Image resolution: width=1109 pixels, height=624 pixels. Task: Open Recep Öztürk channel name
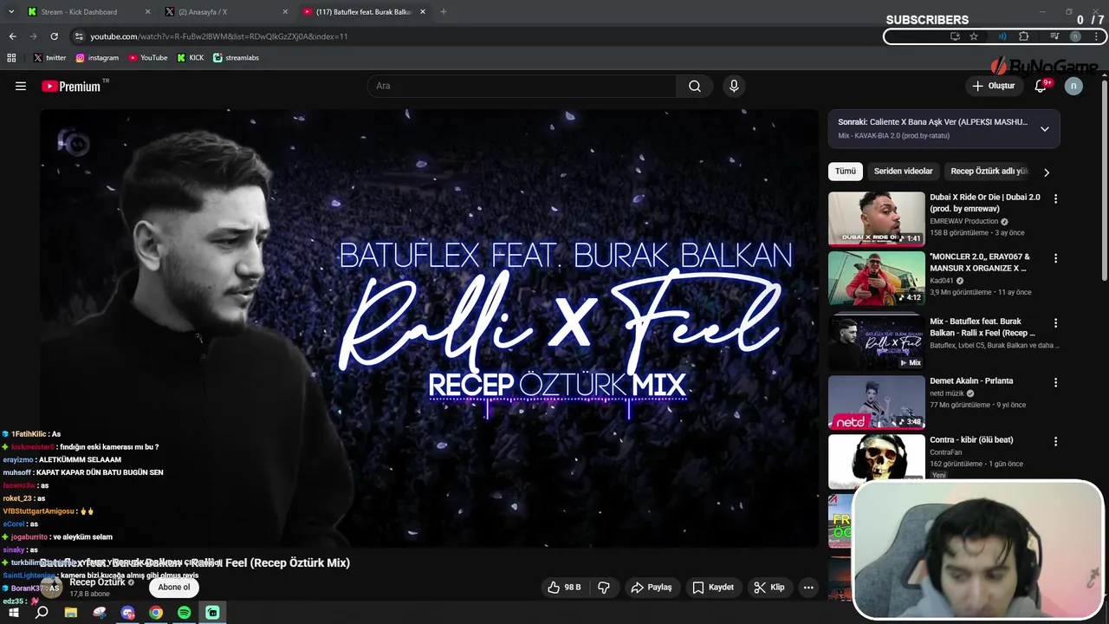click(98, 582)
